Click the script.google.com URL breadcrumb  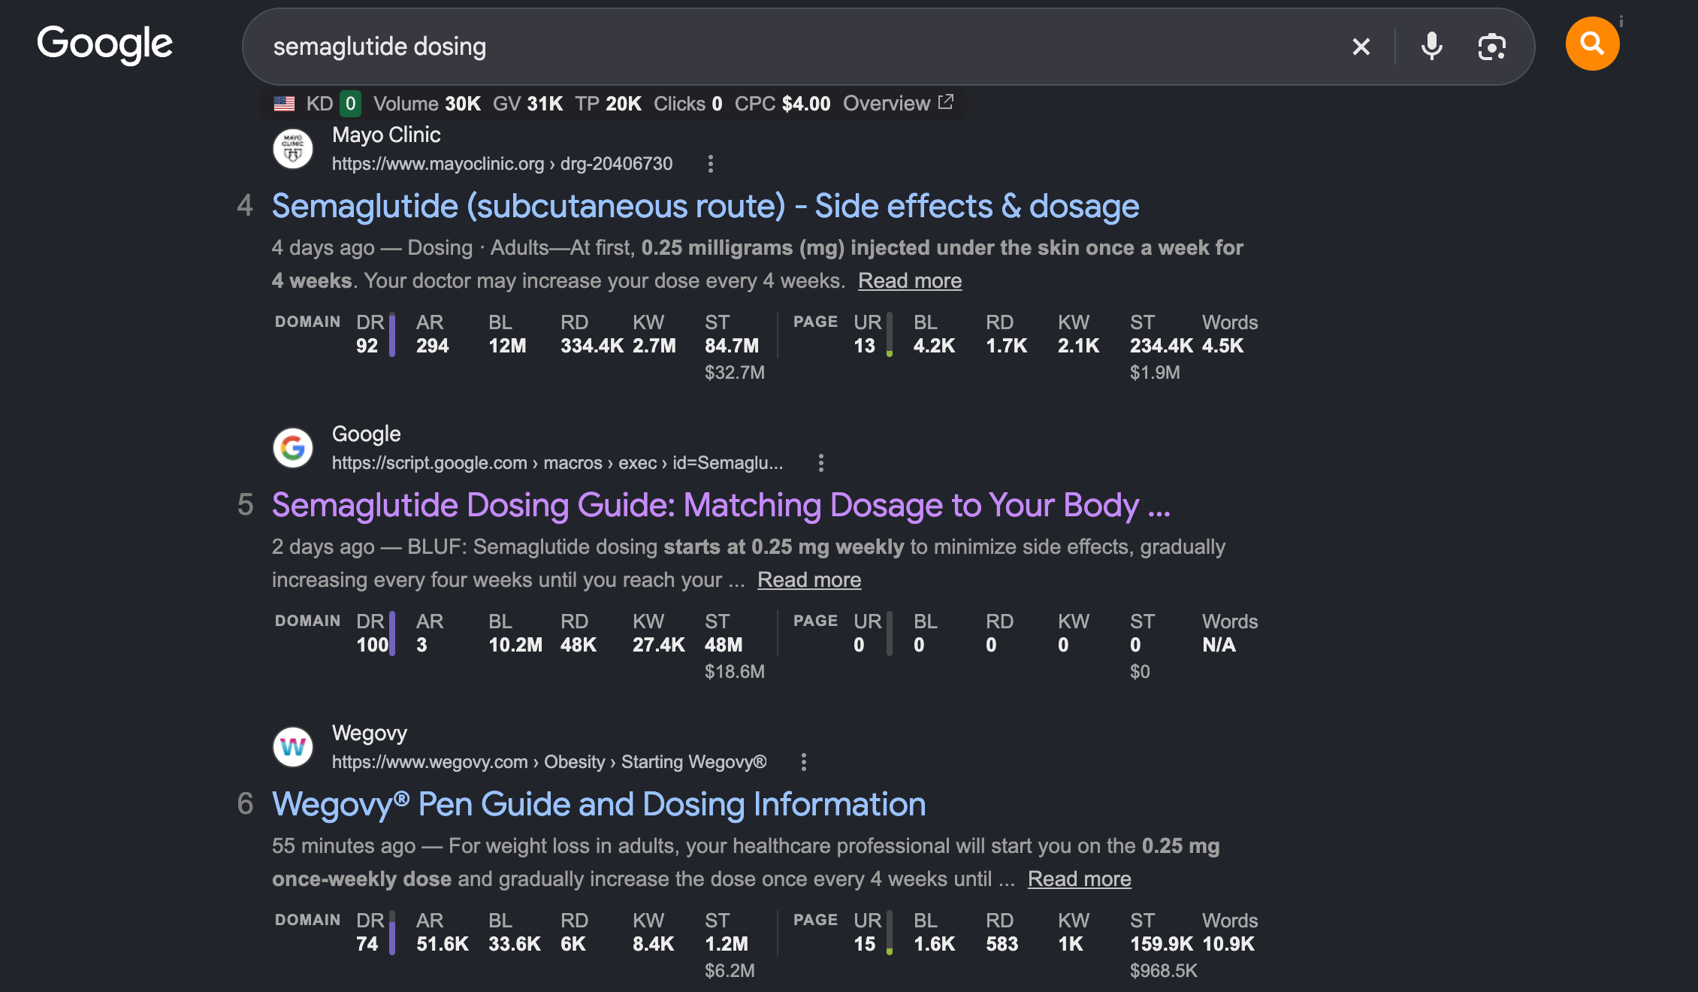[x=557, y=463]
